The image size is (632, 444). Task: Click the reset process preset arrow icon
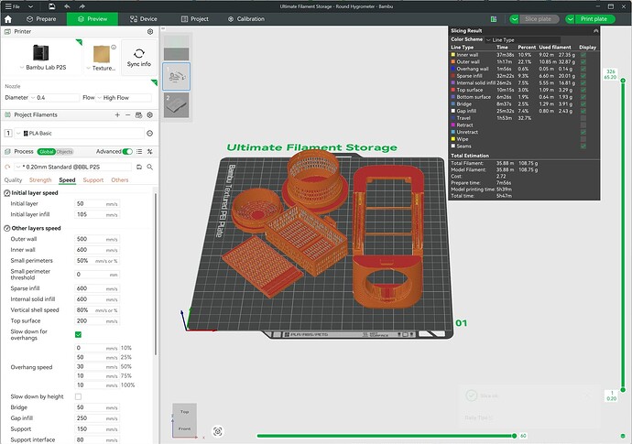[x=7, y=167]
